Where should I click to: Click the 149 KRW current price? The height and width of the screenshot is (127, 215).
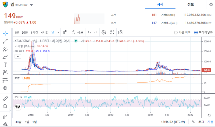coord(13,16)
